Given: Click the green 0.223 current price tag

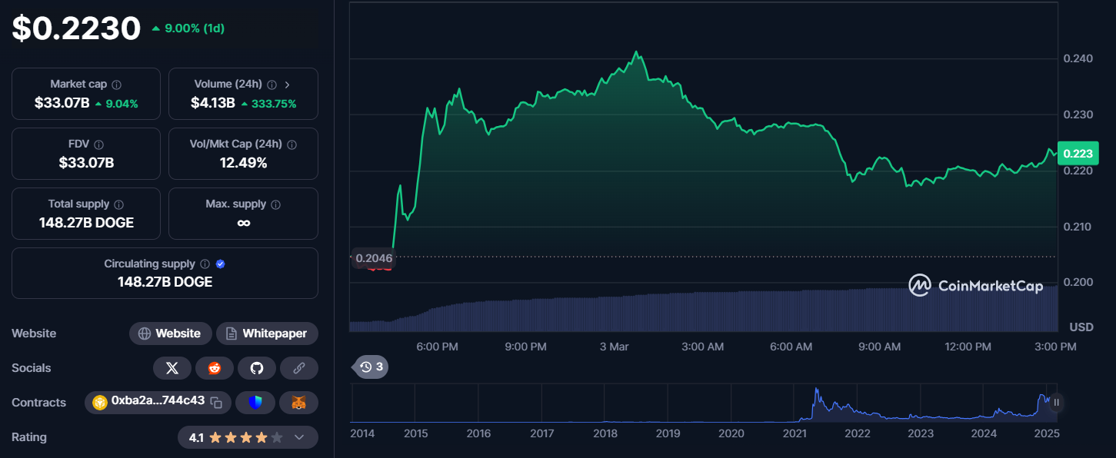Looking at the screenshot, I should pyautogui.click(x=1078, y=154).
